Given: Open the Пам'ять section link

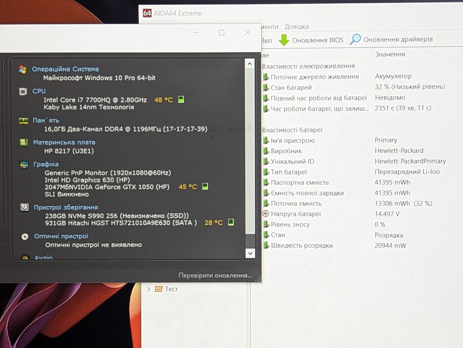Looking at the screenshot, I should coord(46,120).
